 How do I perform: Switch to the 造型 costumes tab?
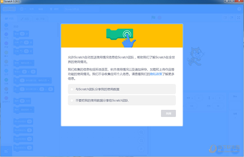click(x=25, y=19)
